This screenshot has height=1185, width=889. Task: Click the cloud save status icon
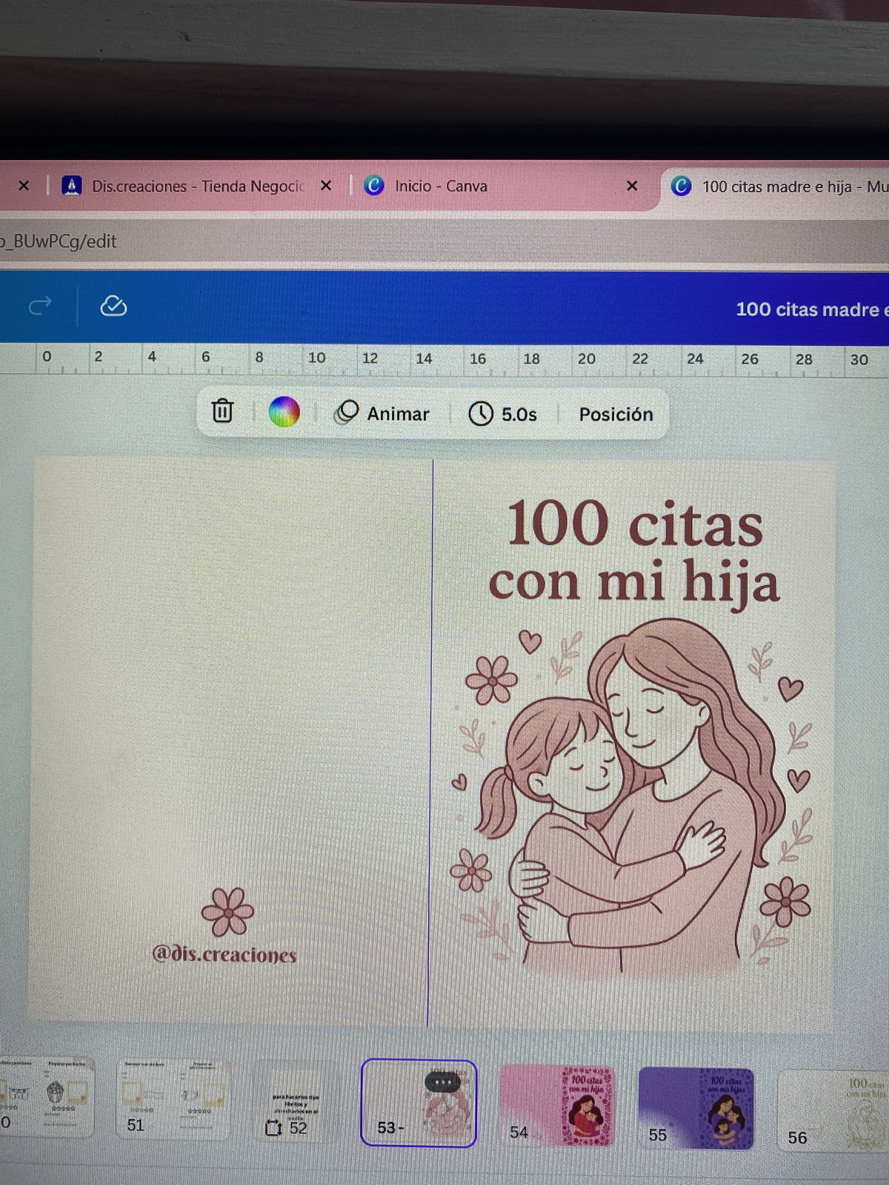pos(113,306)
